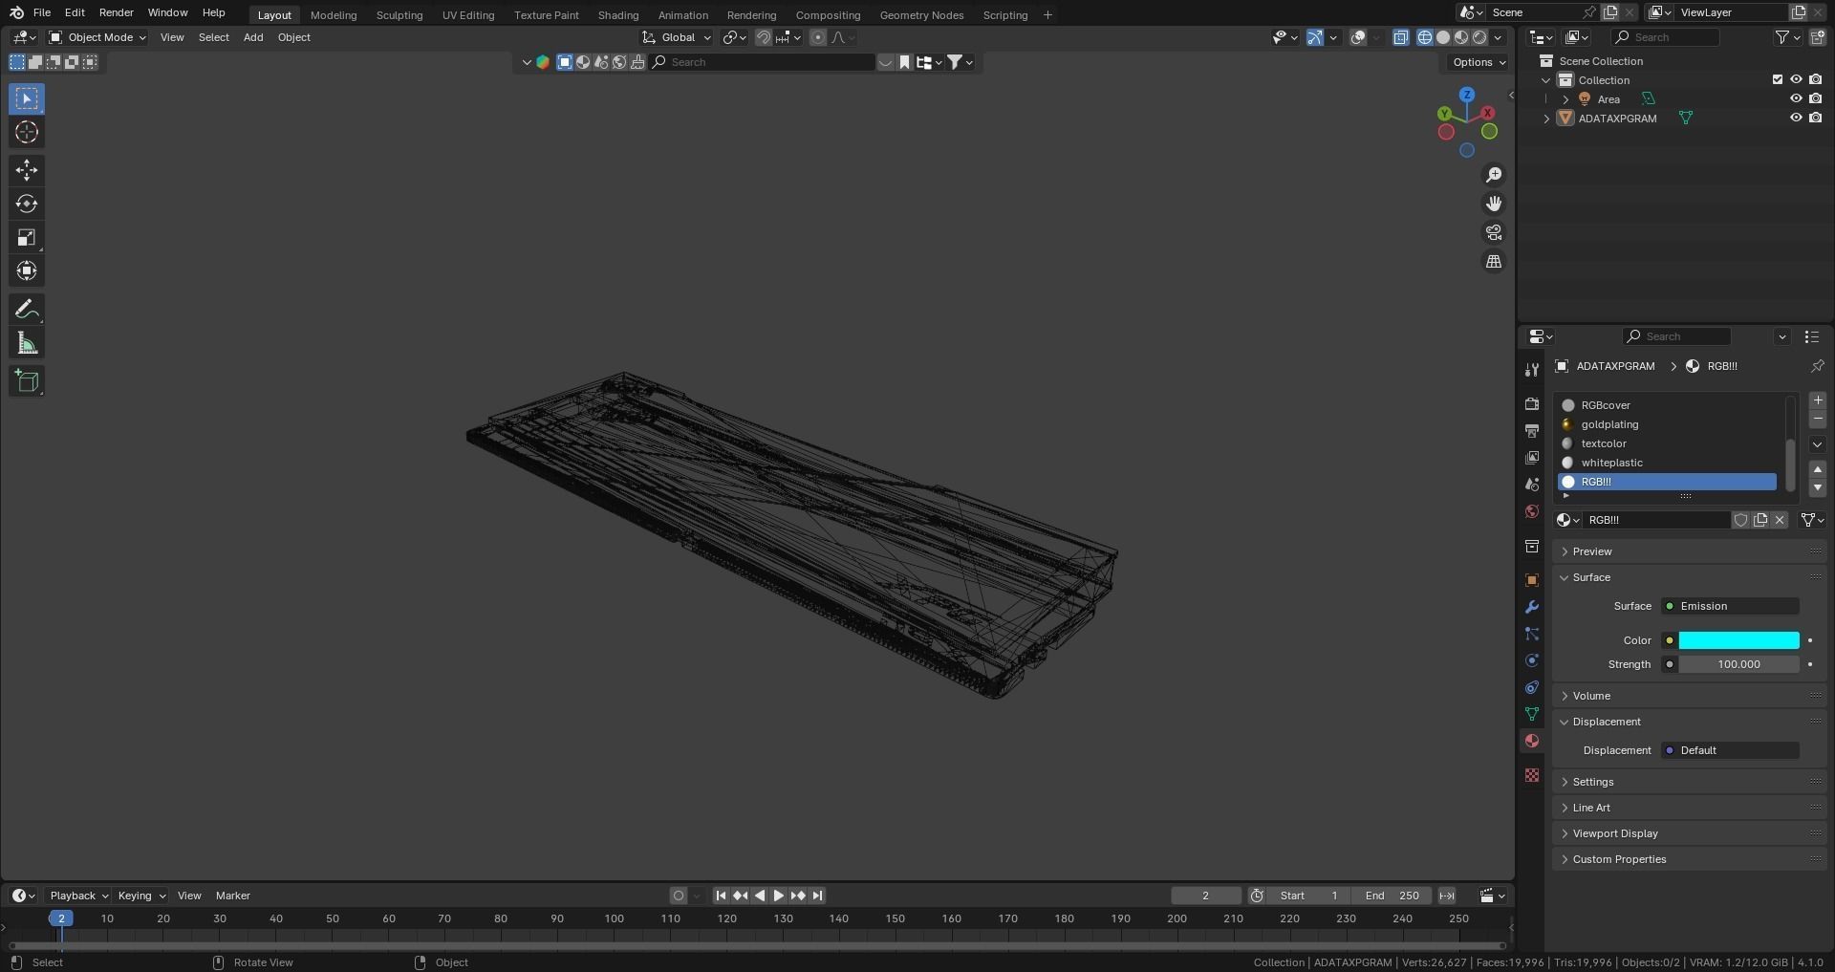Activate the Move tool

tap(27, 170)
